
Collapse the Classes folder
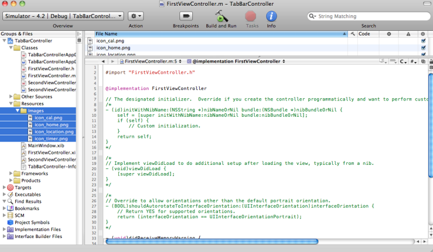10,48
